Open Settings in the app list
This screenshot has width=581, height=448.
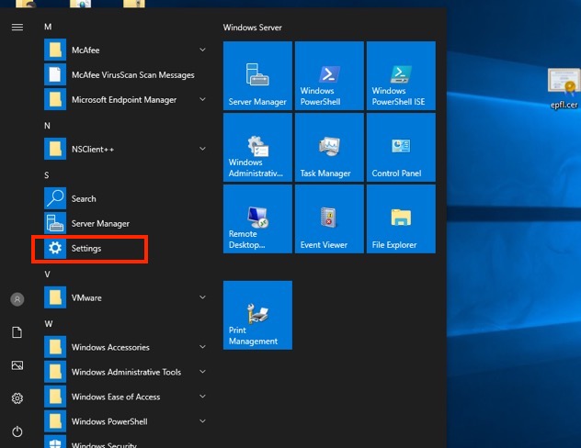[126, 248]
